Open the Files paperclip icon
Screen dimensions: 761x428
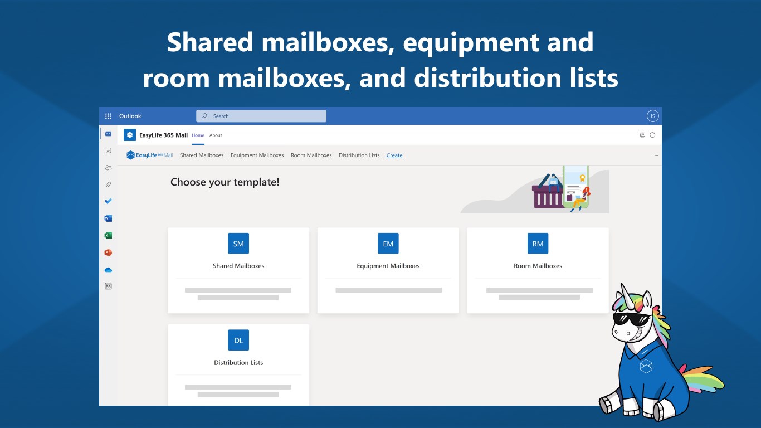click(x=108, y=184)
